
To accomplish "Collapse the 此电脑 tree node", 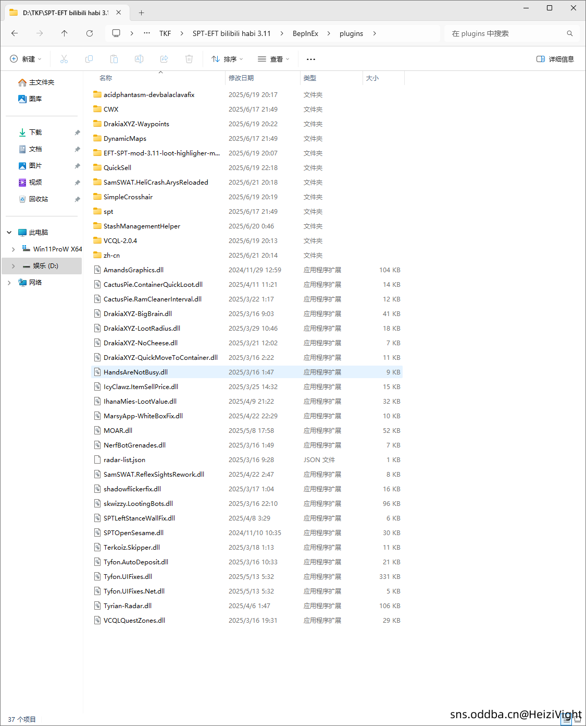I will coord(9,233).
